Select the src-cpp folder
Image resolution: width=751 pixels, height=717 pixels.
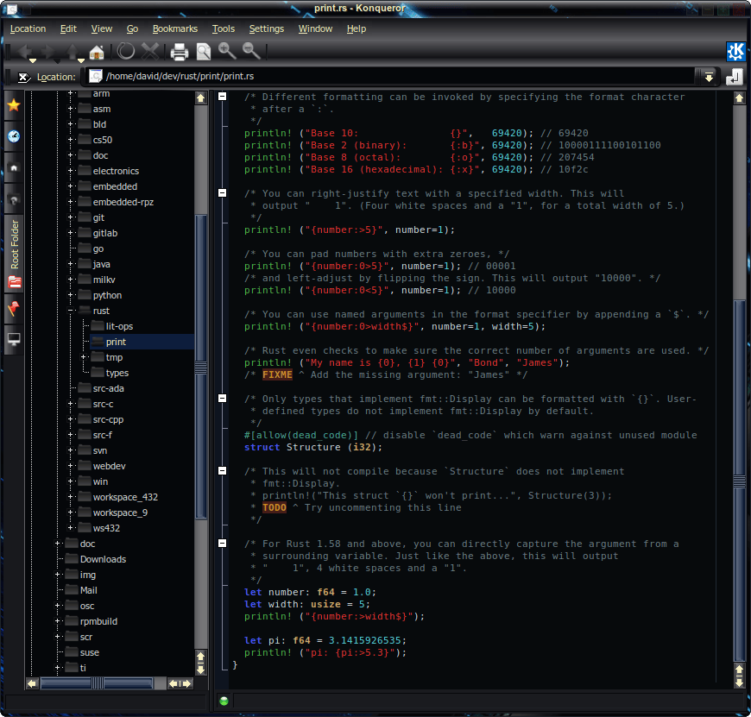108,419
